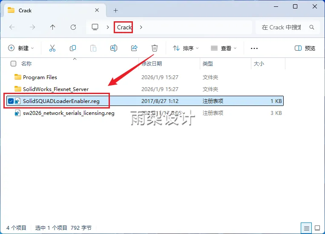Navigate up one folder level
The width and height of the screenshot is (325, 234).
click(53, 27)
